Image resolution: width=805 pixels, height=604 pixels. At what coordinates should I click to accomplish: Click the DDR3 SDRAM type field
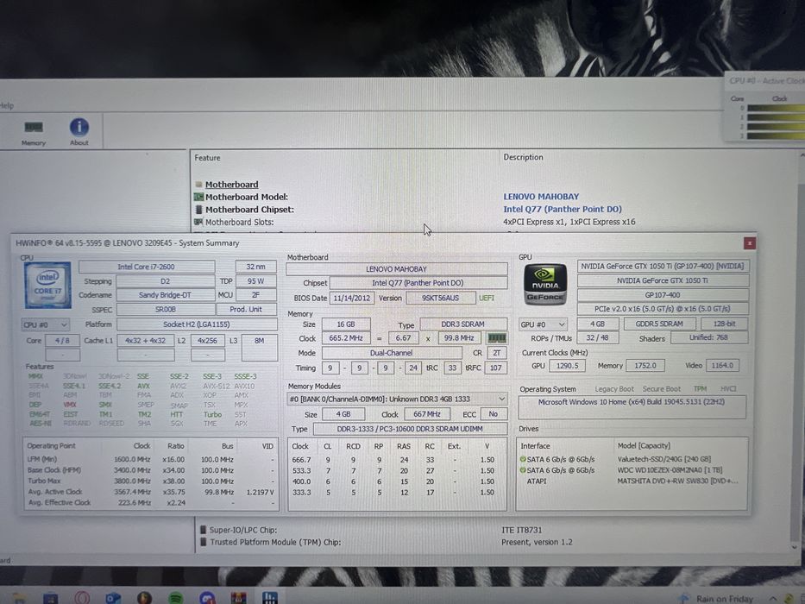pyautogui.click(x=463, y=324)
